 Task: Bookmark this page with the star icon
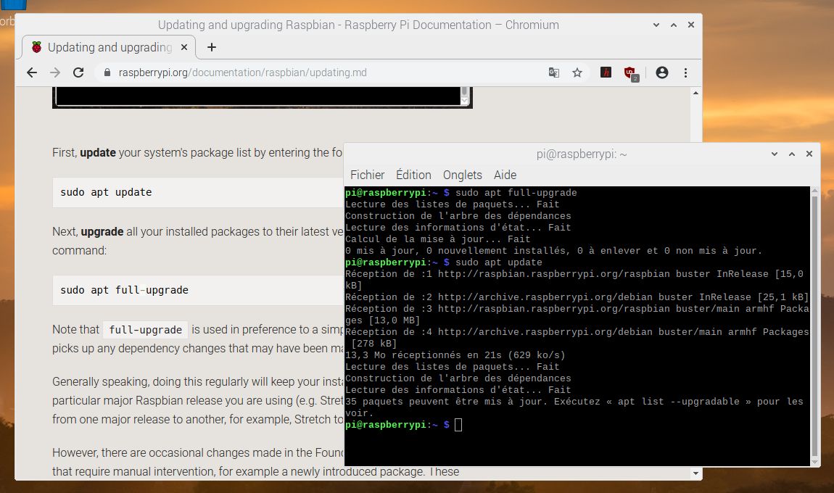[x=577, y=72]
